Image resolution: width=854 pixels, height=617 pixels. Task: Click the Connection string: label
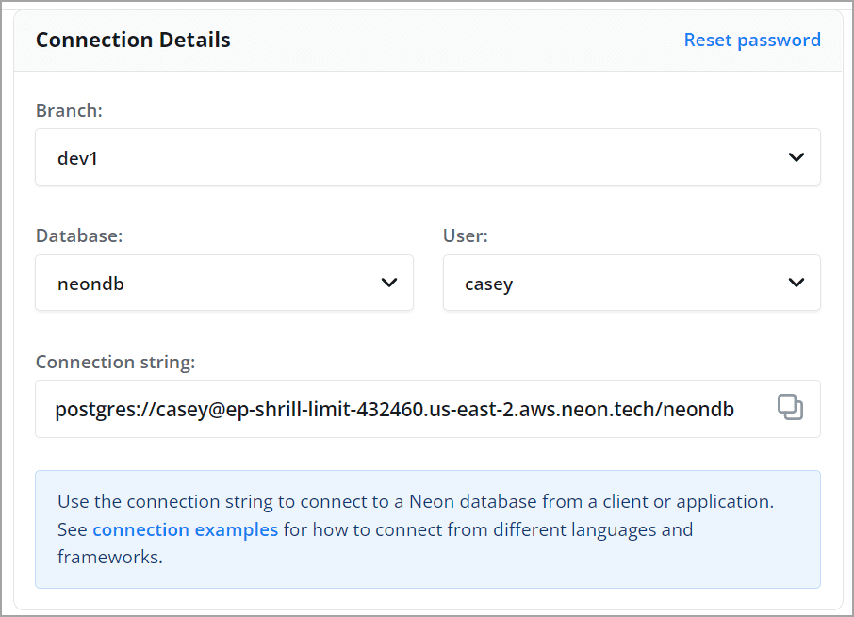coord(115,362)
